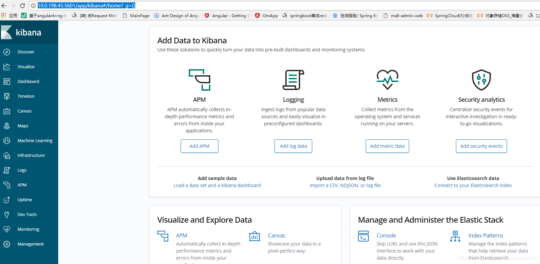Open Timelion via its sidebar icon
The image size is (540, 264).
coord(7,96)
